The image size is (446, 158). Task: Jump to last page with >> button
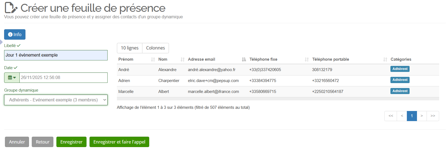click(x=433, y=116)
